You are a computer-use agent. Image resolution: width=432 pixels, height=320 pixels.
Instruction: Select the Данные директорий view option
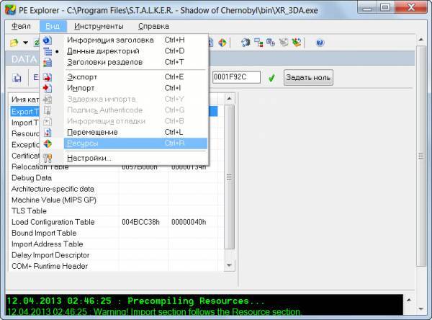[124, 51]
